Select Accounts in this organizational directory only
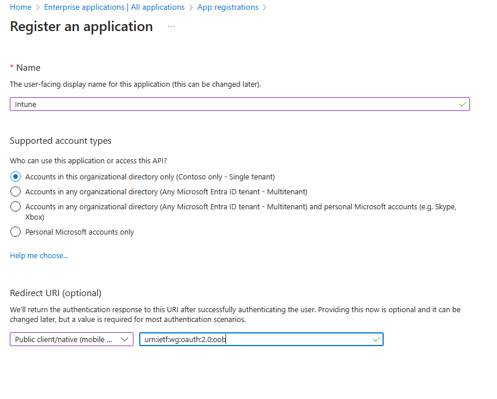Screen dimensions: 497x399 16,177
